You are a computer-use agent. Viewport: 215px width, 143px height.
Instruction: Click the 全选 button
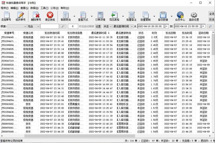coord(212,14)
